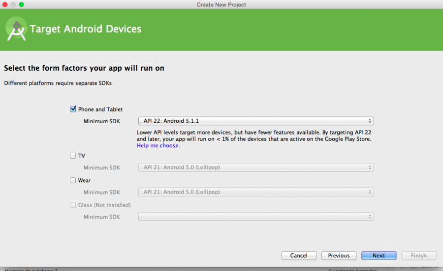Image resolution: width=443 pixels, height=271 pixels.
Task: Open the Glass Minimum SDK dropdown
Action: (x=256, y=217)
